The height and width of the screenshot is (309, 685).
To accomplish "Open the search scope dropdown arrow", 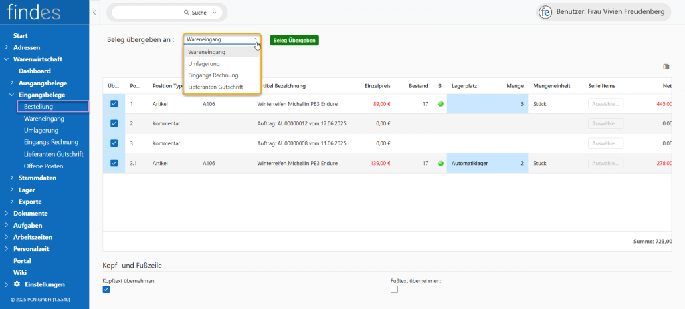I will [214, 13].
